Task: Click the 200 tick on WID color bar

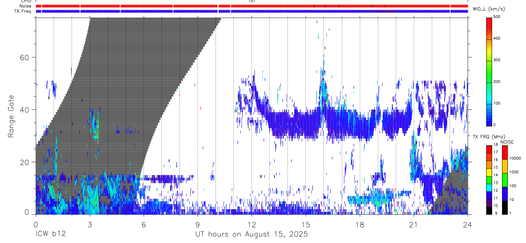Action: 497,82
